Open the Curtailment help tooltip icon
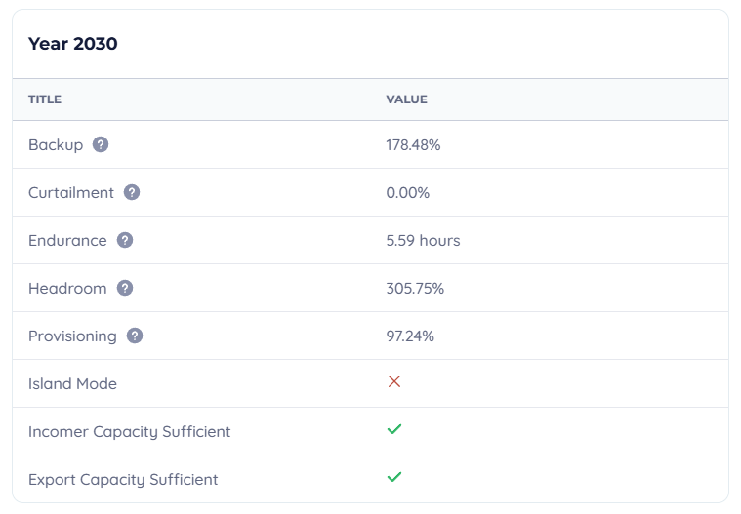Screen dimensions: 741x514 tap(132, 192)
